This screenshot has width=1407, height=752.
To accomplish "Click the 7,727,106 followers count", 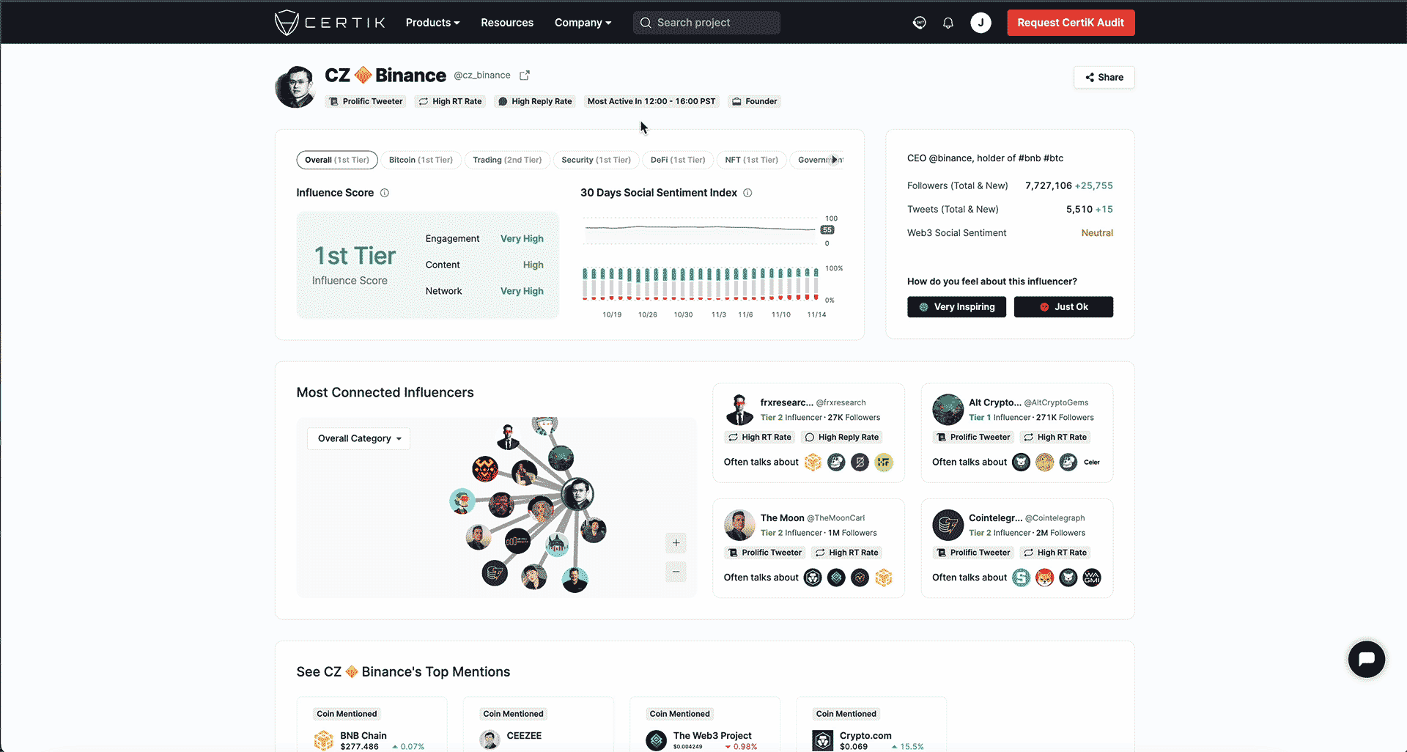I will [1049, 186].
